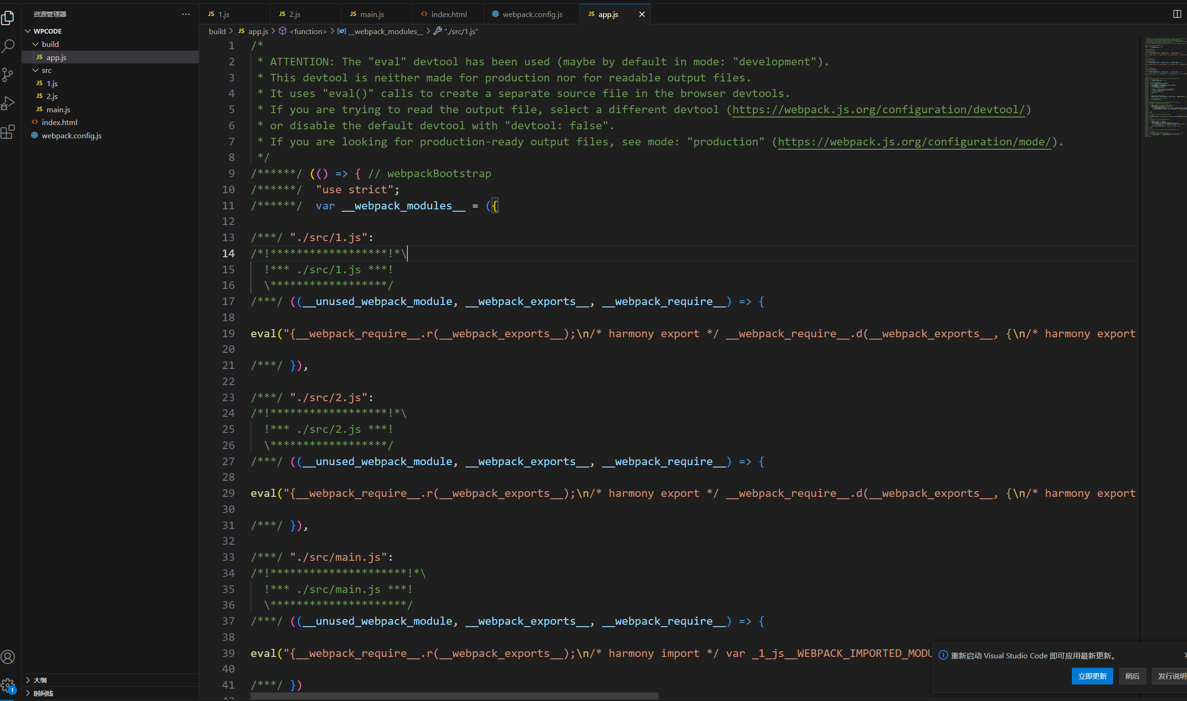
Task: Open the Explorer view in activity bar
Action: point(8,18)
